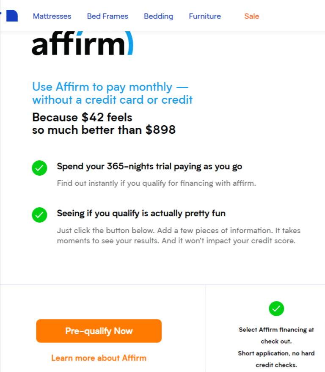The width and height of the screenshot is (325, 372).
Task: Click the '$42 feels so much better' subheading
Action: [x=104, y=123]
